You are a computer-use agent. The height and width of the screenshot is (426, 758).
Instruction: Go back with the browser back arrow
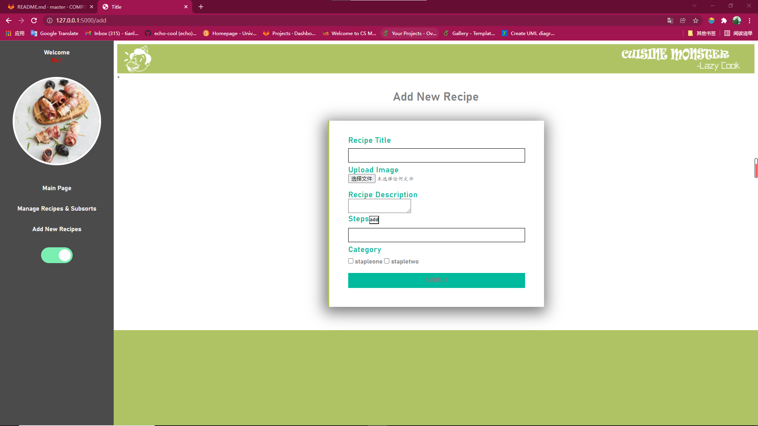click(x=9, y=21)
